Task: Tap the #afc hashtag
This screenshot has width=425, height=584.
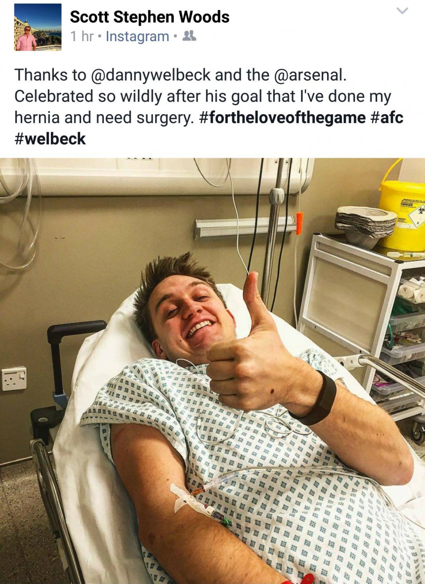Action: coord(387,118)
